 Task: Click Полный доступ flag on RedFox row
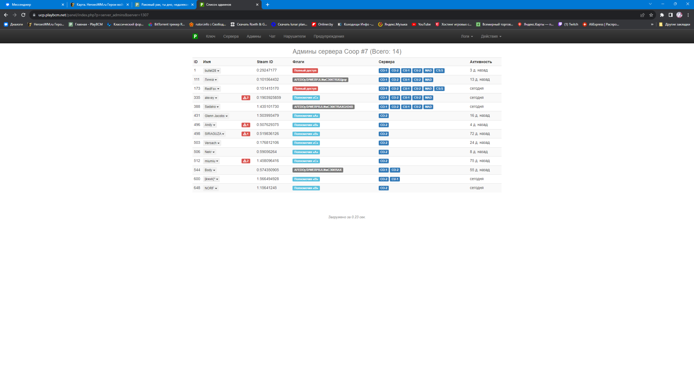coord(305,89)
